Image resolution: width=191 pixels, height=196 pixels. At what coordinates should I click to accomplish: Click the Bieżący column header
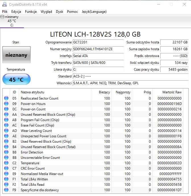(101, 92)
